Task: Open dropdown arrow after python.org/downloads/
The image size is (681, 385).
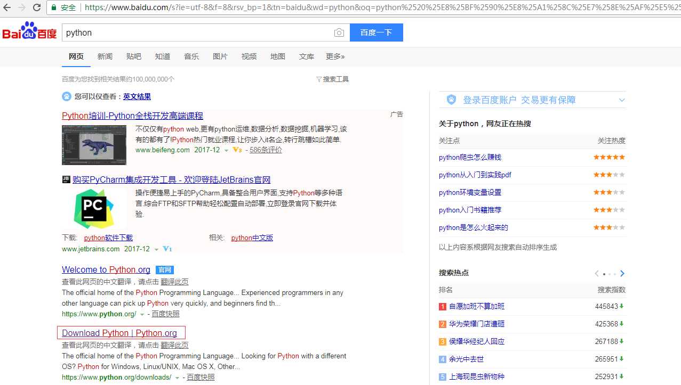Action: [176, 378]
